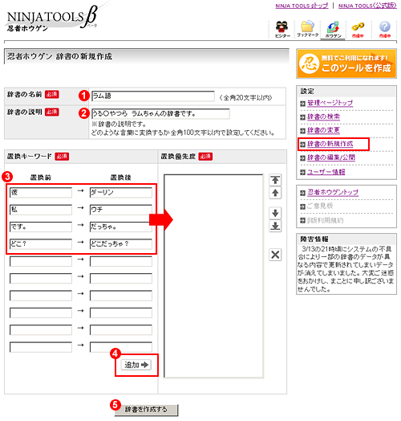Move selected keyword to bottom of priority list
401x421 pixels.
275,226
